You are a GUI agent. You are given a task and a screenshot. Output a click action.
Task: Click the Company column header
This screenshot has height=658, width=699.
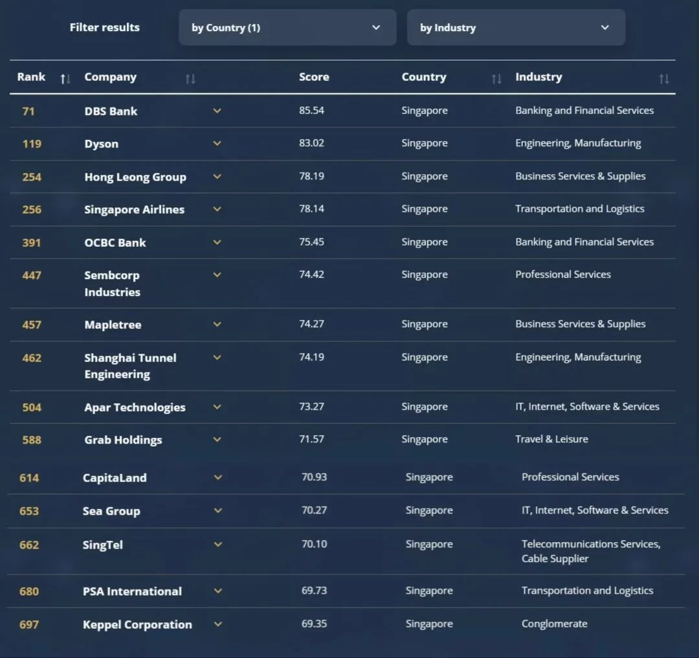pyautogui.click(x=111, y=77)
